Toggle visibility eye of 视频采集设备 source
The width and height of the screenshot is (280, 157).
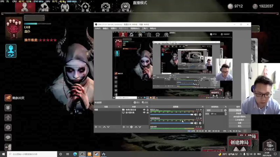click(144, 110)
